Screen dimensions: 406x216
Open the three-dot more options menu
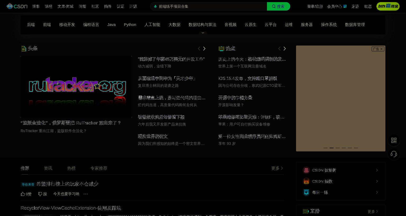[86, 194]
